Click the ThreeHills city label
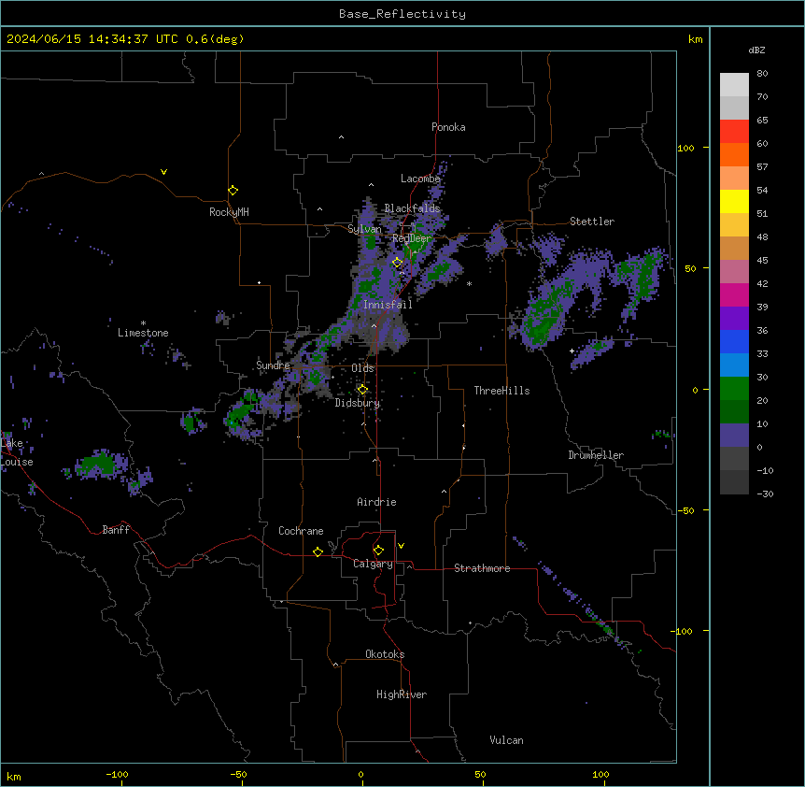The image size is (805, 787). coord(501,391)
